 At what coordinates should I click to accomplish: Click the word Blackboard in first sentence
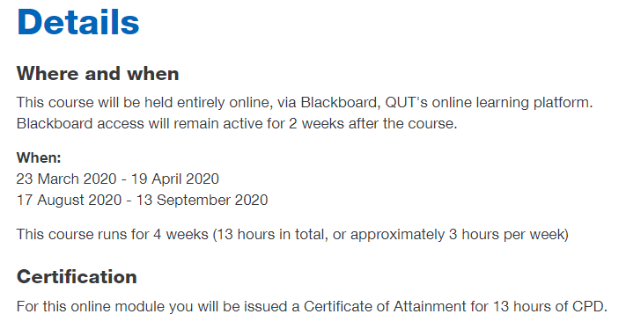pos(339,103)
